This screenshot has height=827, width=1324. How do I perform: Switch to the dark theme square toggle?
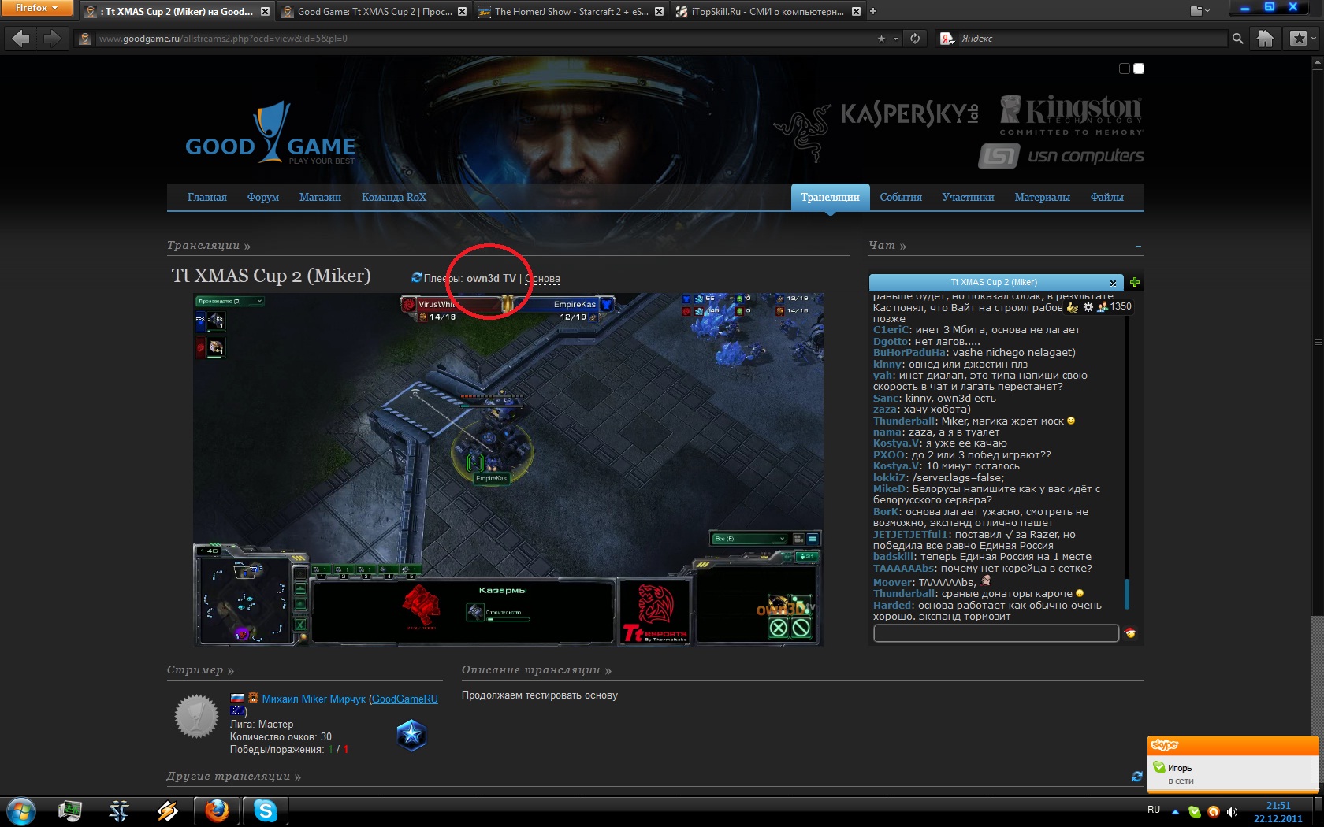[x=1125, y=69]
